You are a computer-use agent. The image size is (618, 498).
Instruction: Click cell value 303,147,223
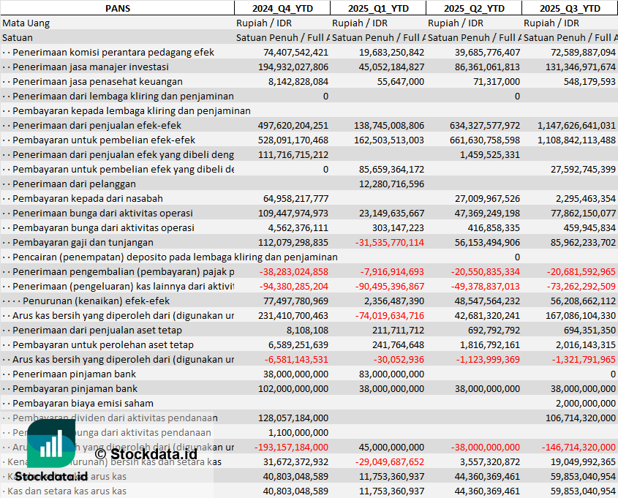398,227
